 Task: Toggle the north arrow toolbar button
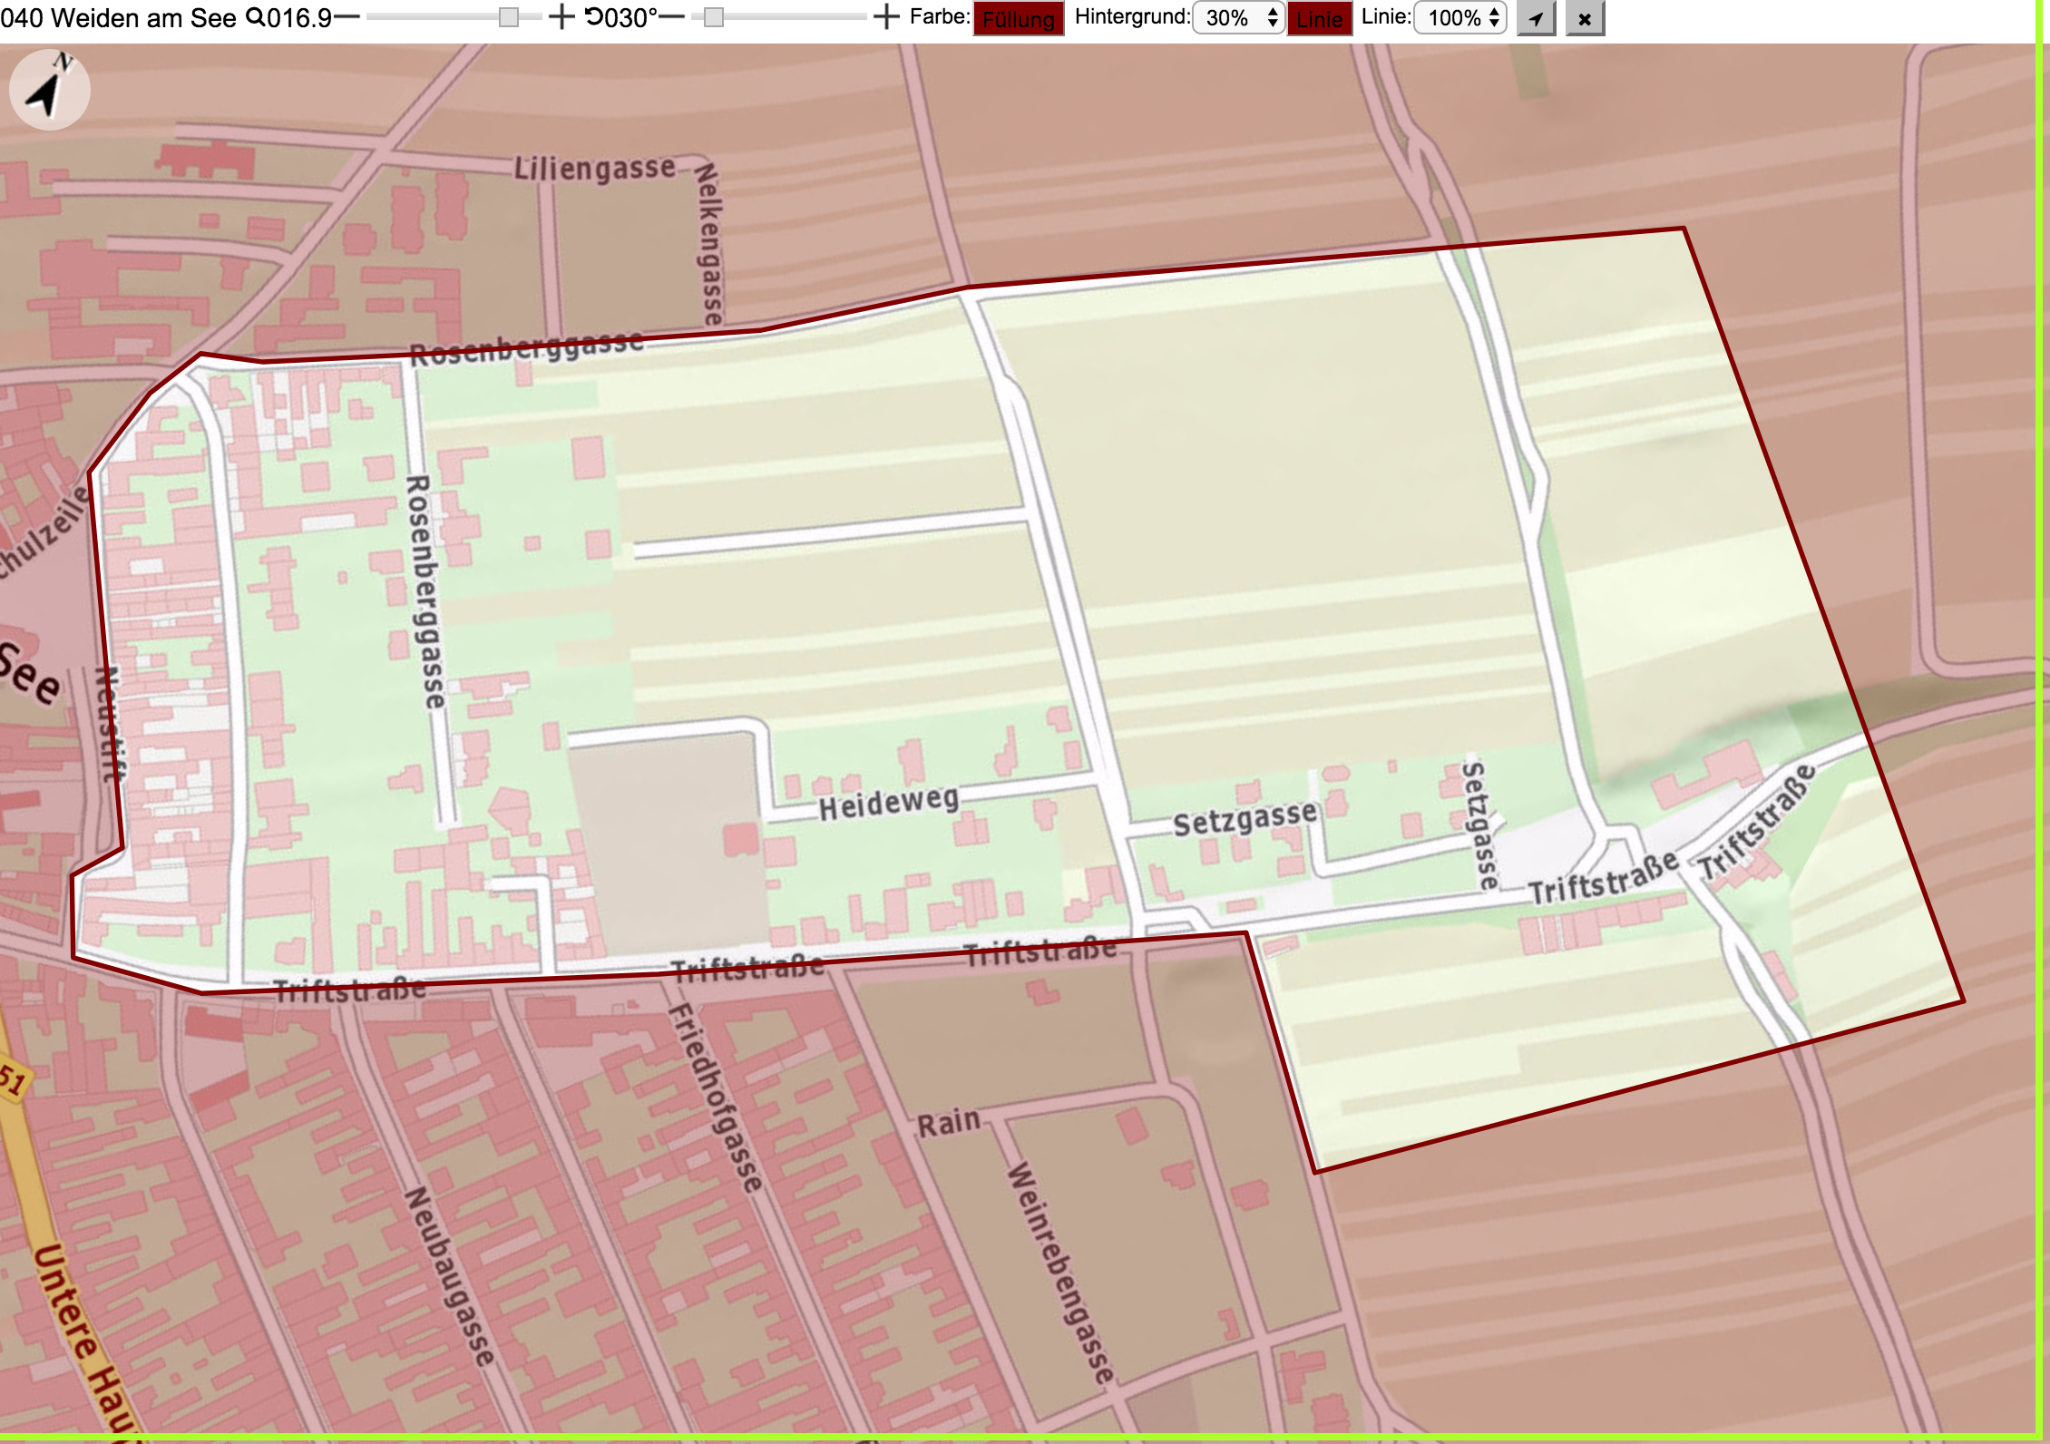coord(1536,18)
